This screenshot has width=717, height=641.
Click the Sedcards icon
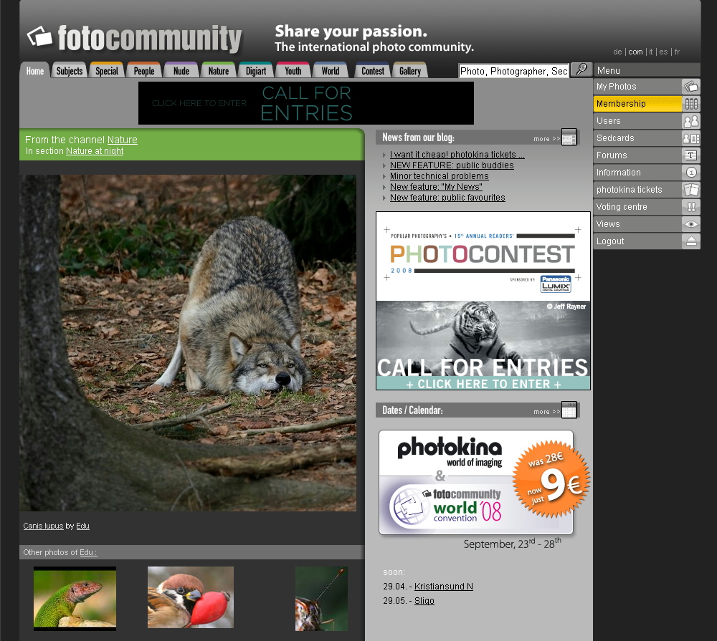coord(691,138)
